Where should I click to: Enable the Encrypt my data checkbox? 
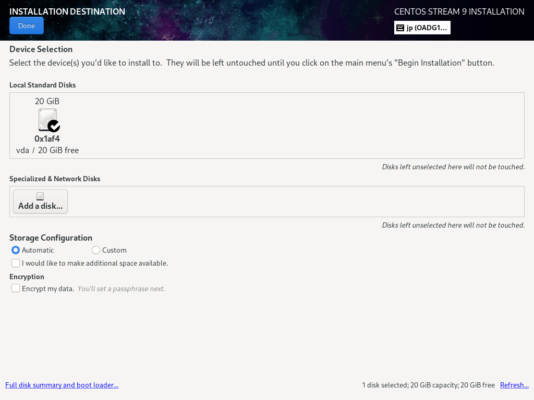(x=16, y=288)
